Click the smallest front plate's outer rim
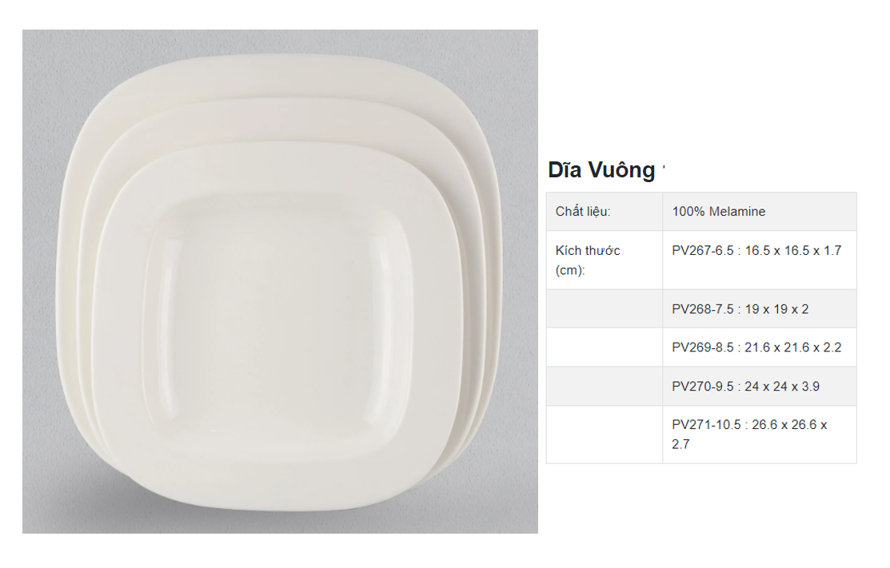This screenshot has height=568, width=890. 120,320
